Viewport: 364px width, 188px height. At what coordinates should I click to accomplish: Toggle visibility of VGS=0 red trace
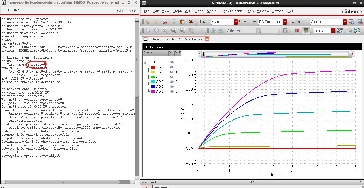coord(172,67)
